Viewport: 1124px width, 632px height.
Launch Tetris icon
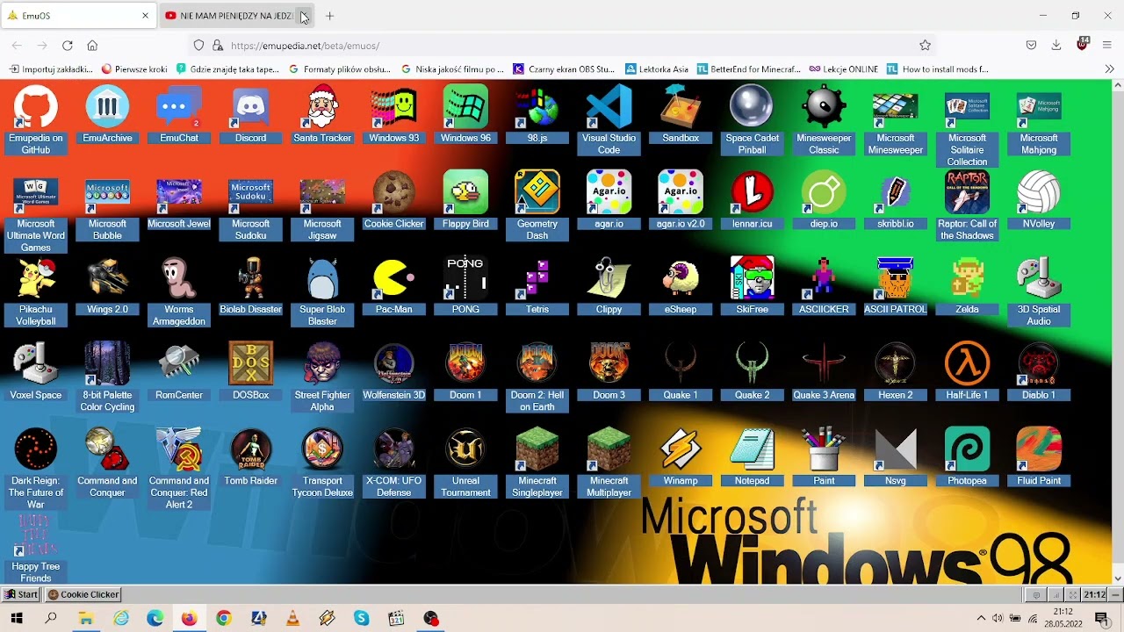coord(537,286)
